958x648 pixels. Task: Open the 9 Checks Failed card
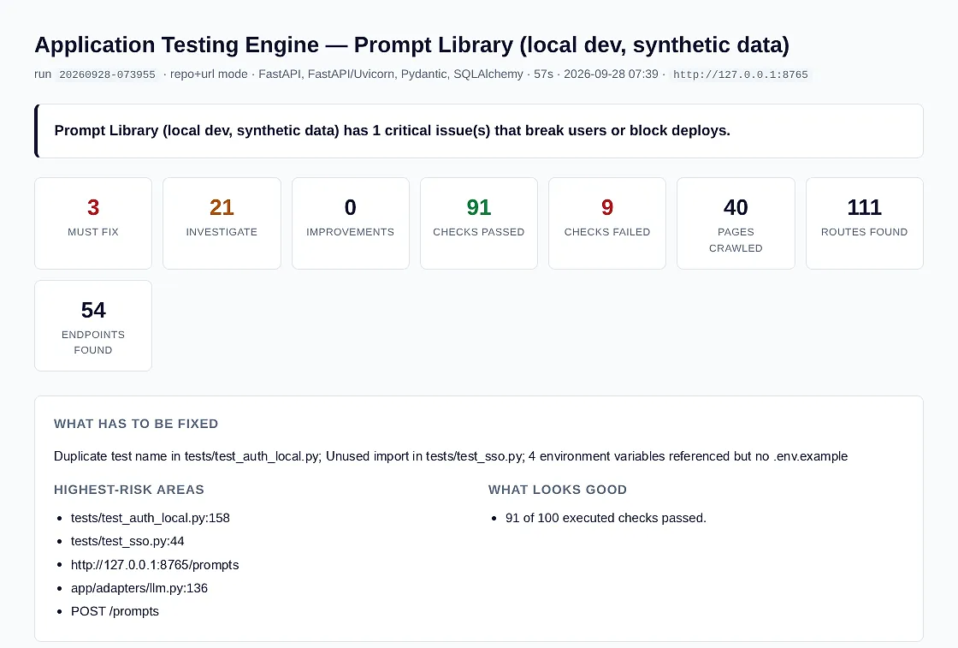coord(606,223)
